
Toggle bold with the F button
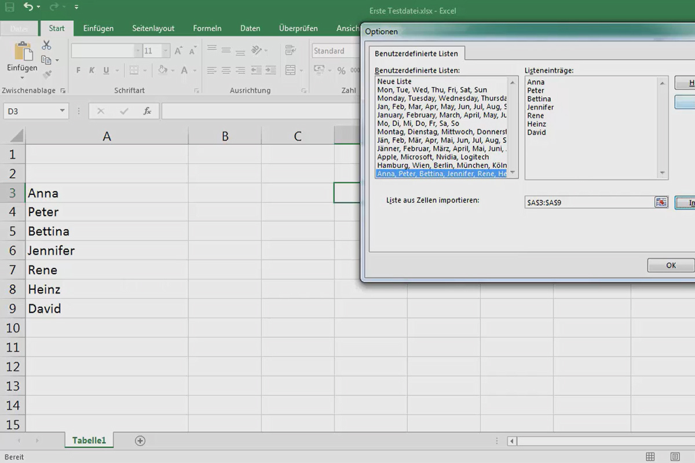coord(78,71)
